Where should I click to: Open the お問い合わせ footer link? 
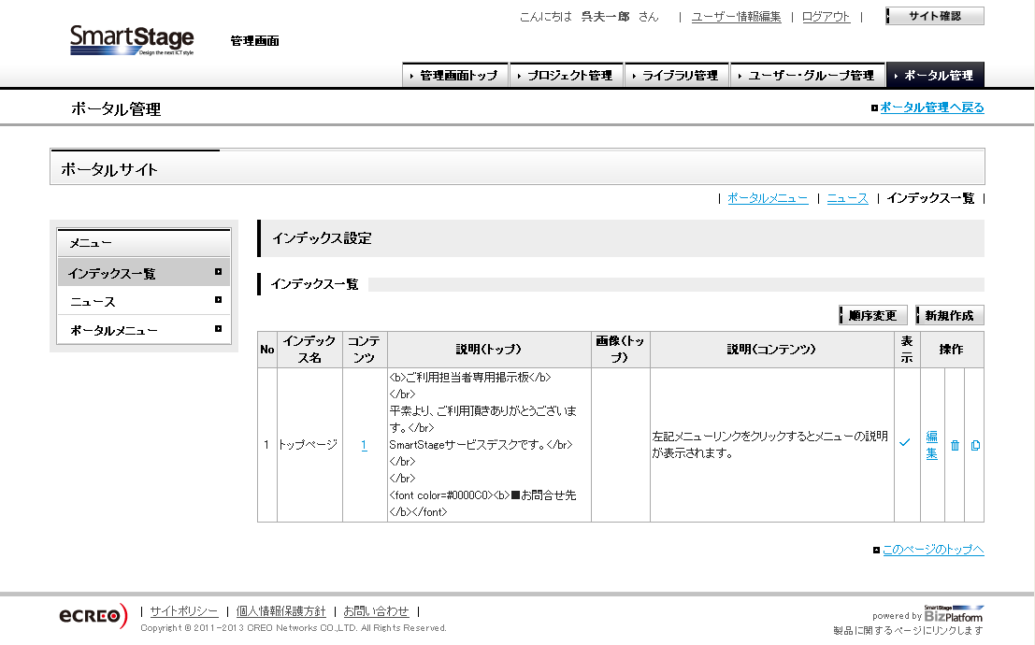click(x=376, y=611)
